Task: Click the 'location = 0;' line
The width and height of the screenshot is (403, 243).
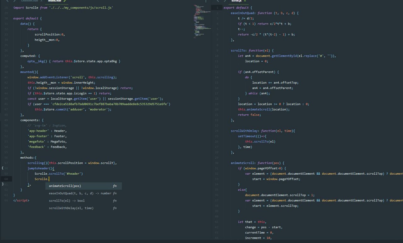Action: 257,61
